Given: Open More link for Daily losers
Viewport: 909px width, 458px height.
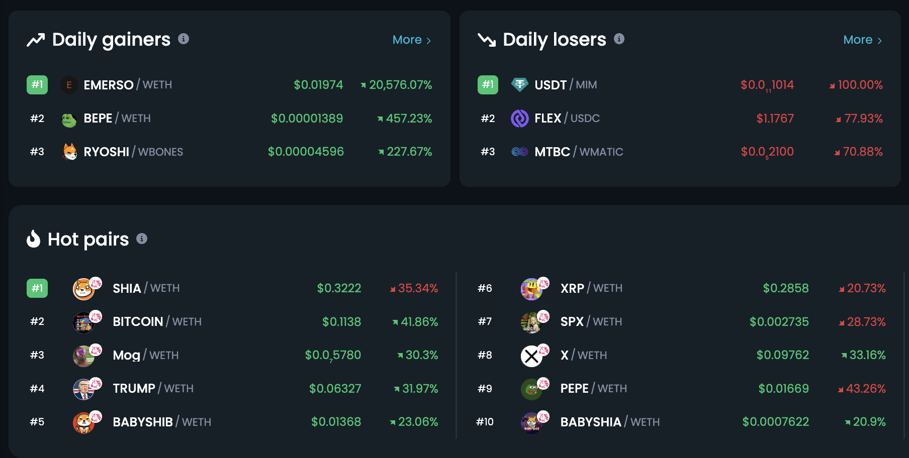Looking at the screenshot, I should tap(863, 40).
